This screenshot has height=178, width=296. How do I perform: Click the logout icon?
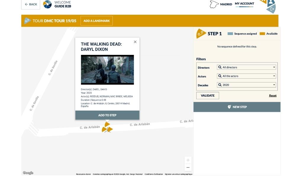click(x=272, y=9)
